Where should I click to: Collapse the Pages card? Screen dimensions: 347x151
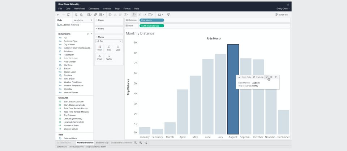(97, 20)
